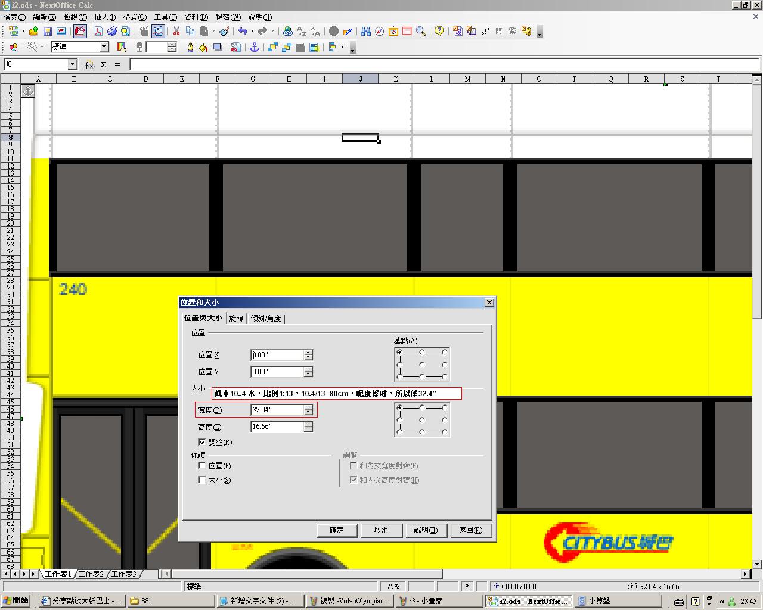This screenshot has width=763, height=610.
Task: Select the bottom-left base point in 位置 基點 grid
Action: (399, 376)
